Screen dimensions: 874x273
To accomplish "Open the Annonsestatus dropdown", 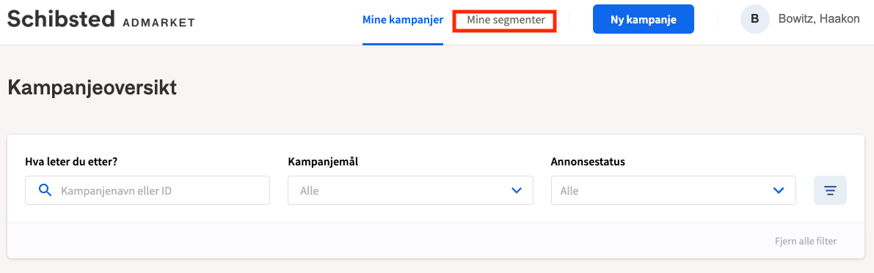I will click(x=674, y=191).
